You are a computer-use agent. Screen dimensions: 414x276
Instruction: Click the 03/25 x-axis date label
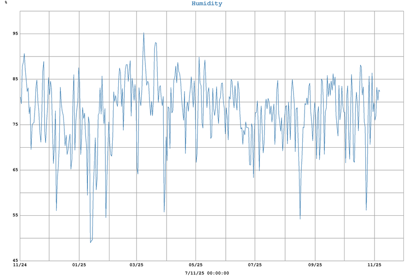pos(137,265)
